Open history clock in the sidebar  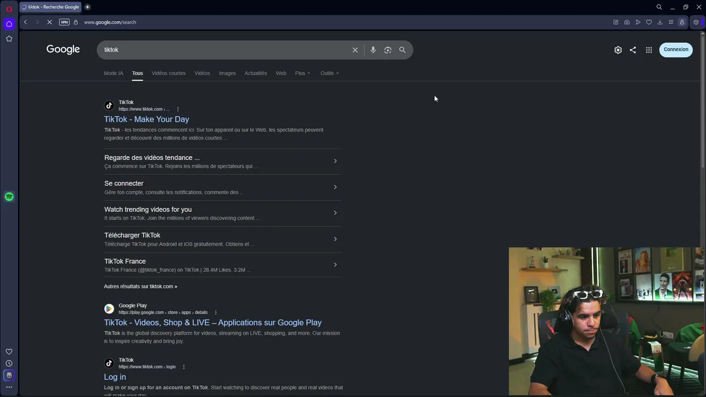9,363
